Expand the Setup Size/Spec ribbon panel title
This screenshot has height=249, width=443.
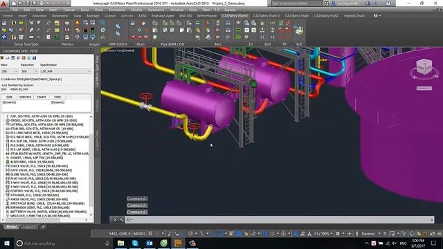tap(26, 44)
